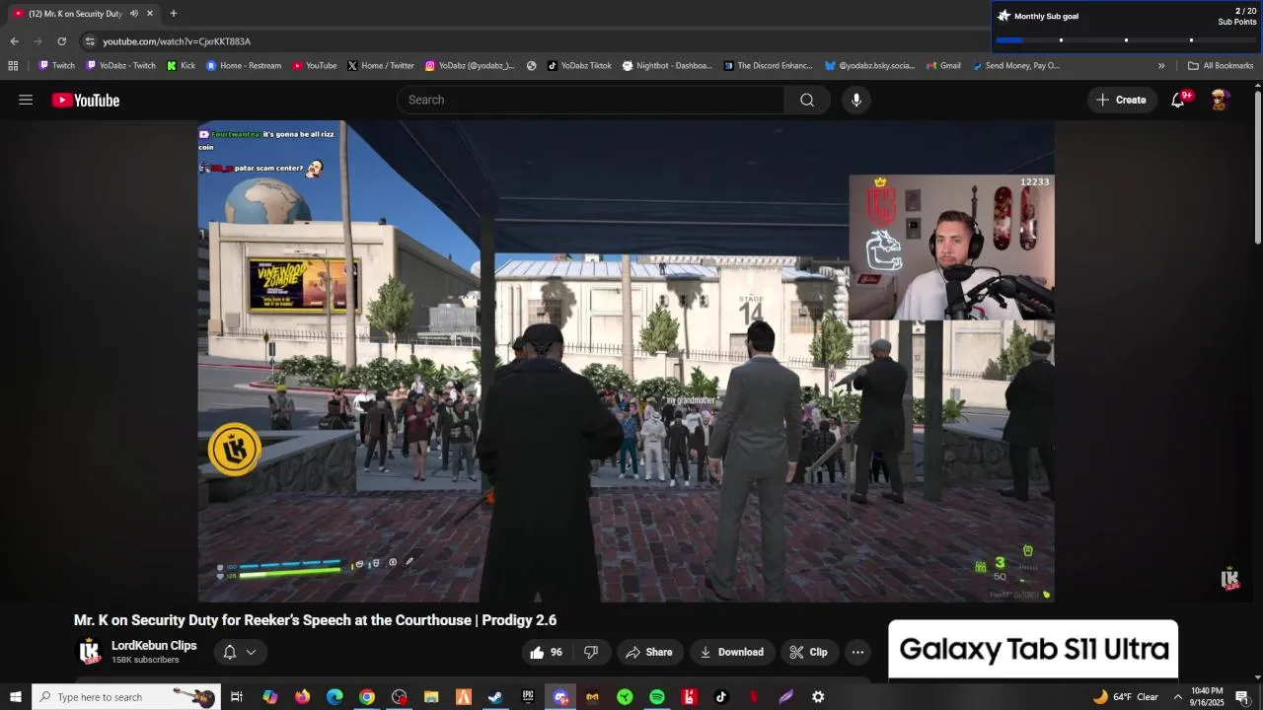
Task: Open the Windows Start menu
Action: click(x=16, y=697)
